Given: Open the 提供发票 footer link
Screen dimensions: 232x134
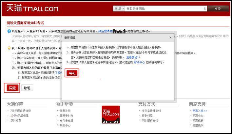Looking at the screenshot, I should coord(15,121).
